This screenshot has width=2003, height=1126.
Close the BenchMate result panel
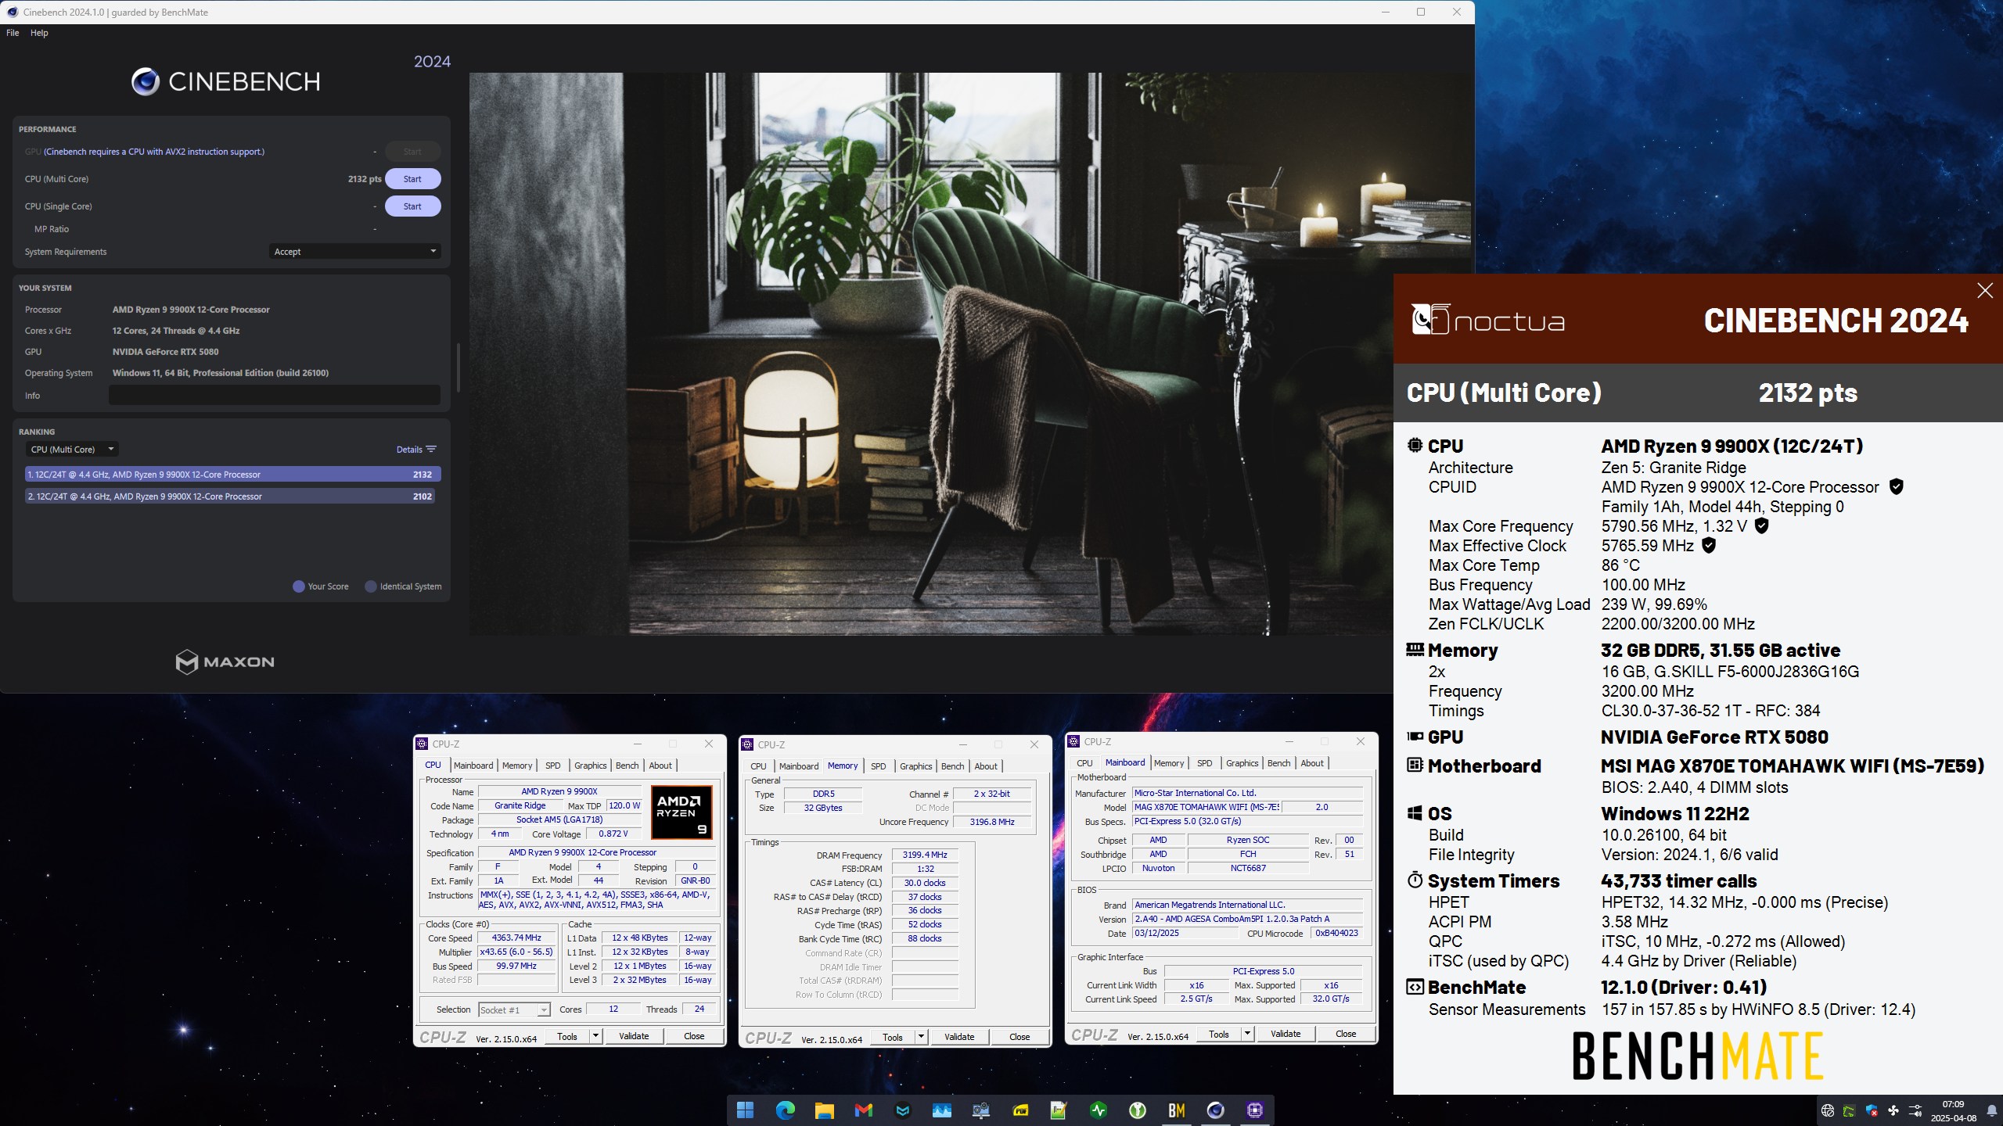[x=1985, y=291]
